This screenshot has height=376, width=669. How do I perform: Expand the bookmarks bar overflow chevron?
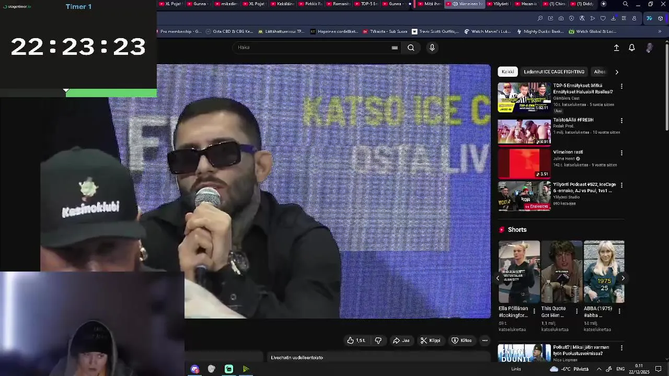[x=660, y=31]
